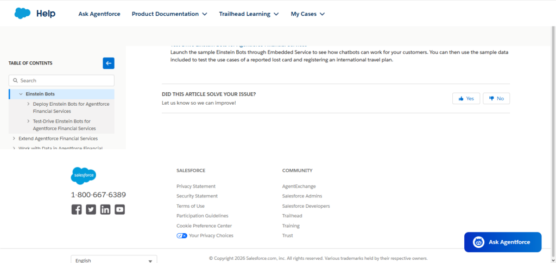Open Salesforce Twitter page icon
The image size is (556, 263).
(x=91, y=209)
